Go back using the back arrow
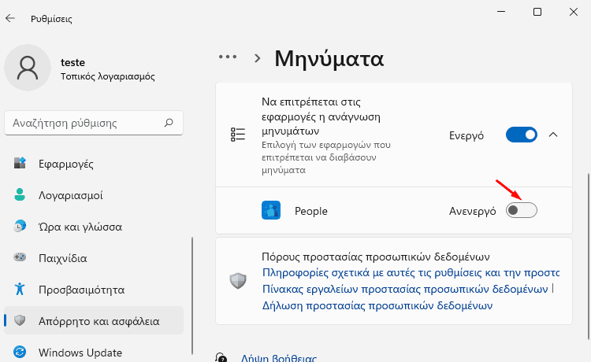Screen dimensions: 591x362 coord(10,18)
